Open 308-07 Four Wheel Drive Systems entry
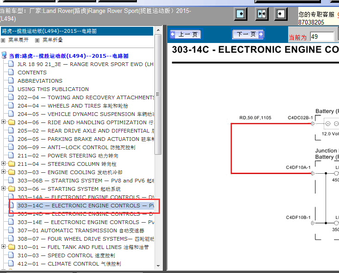 [86, 239]
